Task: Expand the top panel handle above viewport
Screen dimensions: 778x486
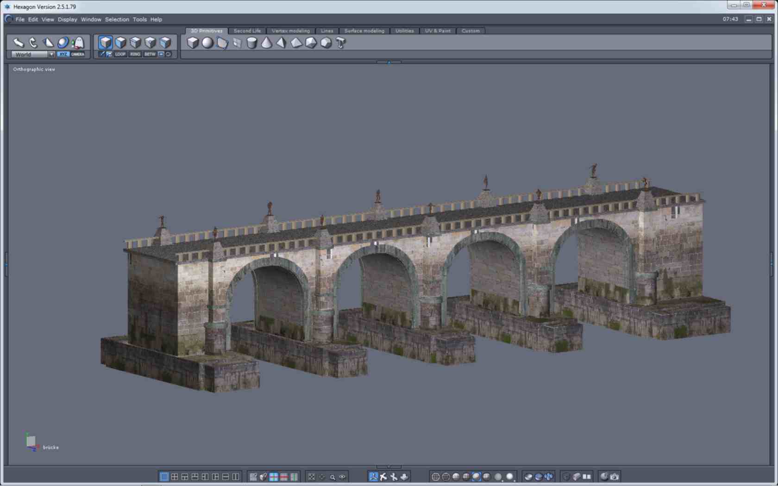Action: 389,62
